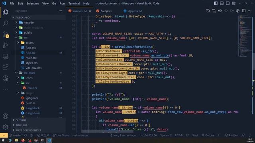Open Customize Layout in title bar
The image size is (255, 143).
coord(234,3)
